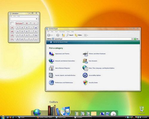Open the Forward history dropdown arrow

(x=60, y=35)
